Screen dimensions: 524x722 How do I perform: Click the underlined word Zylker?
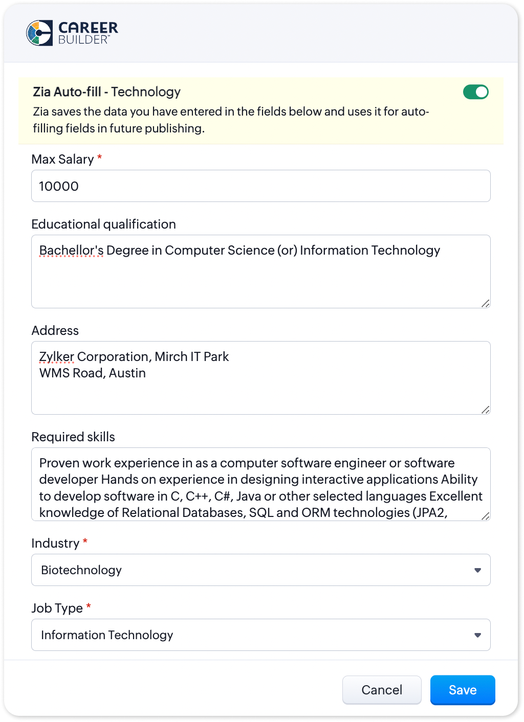[x=56, y=357]
